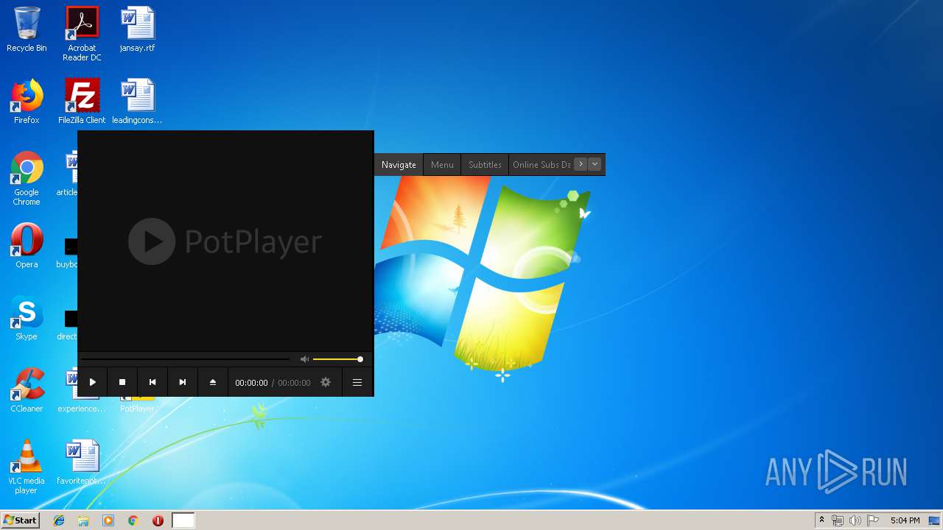
Task: Open the Navigate tab
Action: 399,165
